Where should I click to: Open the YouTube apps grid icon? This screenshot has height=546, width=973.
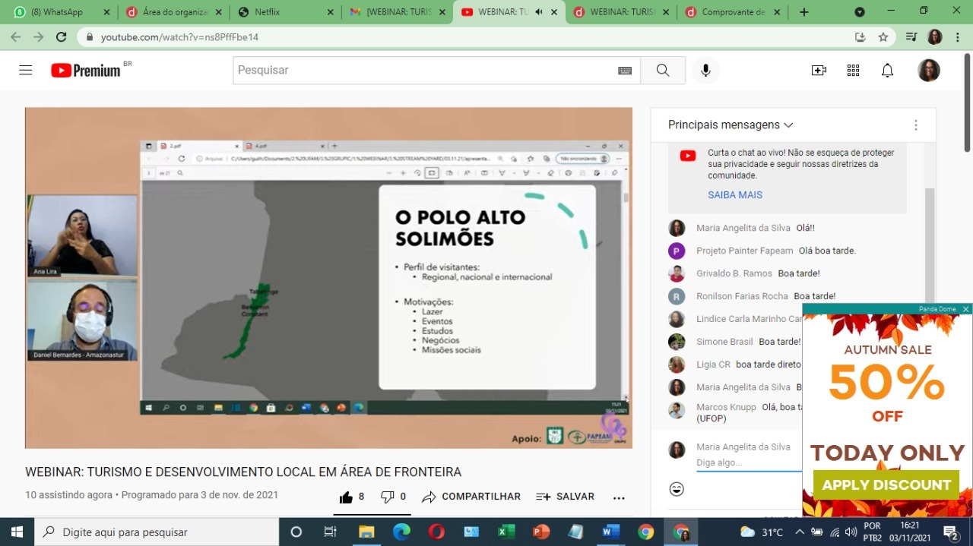(x=853, y=70)
